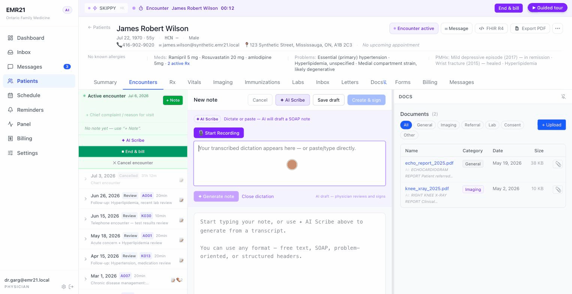
Task: Open the Dashboard sidebar item
Action: click(39, 38)
